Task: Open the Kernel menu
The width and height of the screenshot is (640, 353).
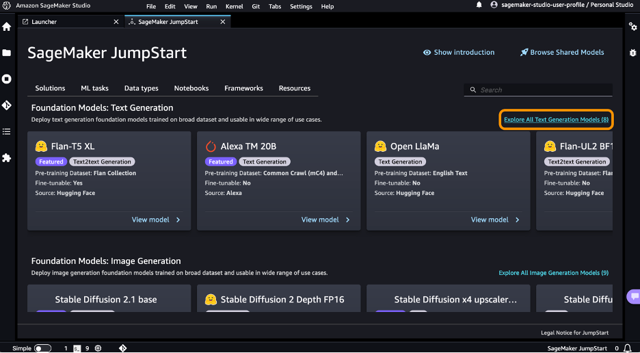Action: click(x=235, y=7)
